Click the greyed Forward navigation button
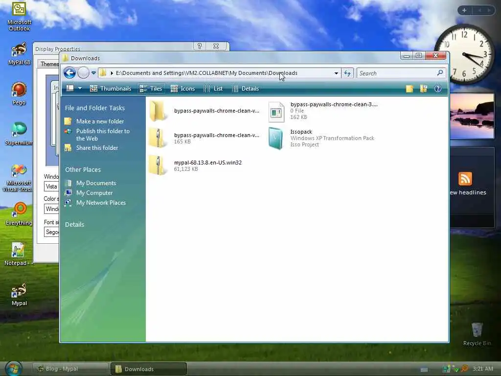Screen dimensions: 501x376 (x=83, y=73)
